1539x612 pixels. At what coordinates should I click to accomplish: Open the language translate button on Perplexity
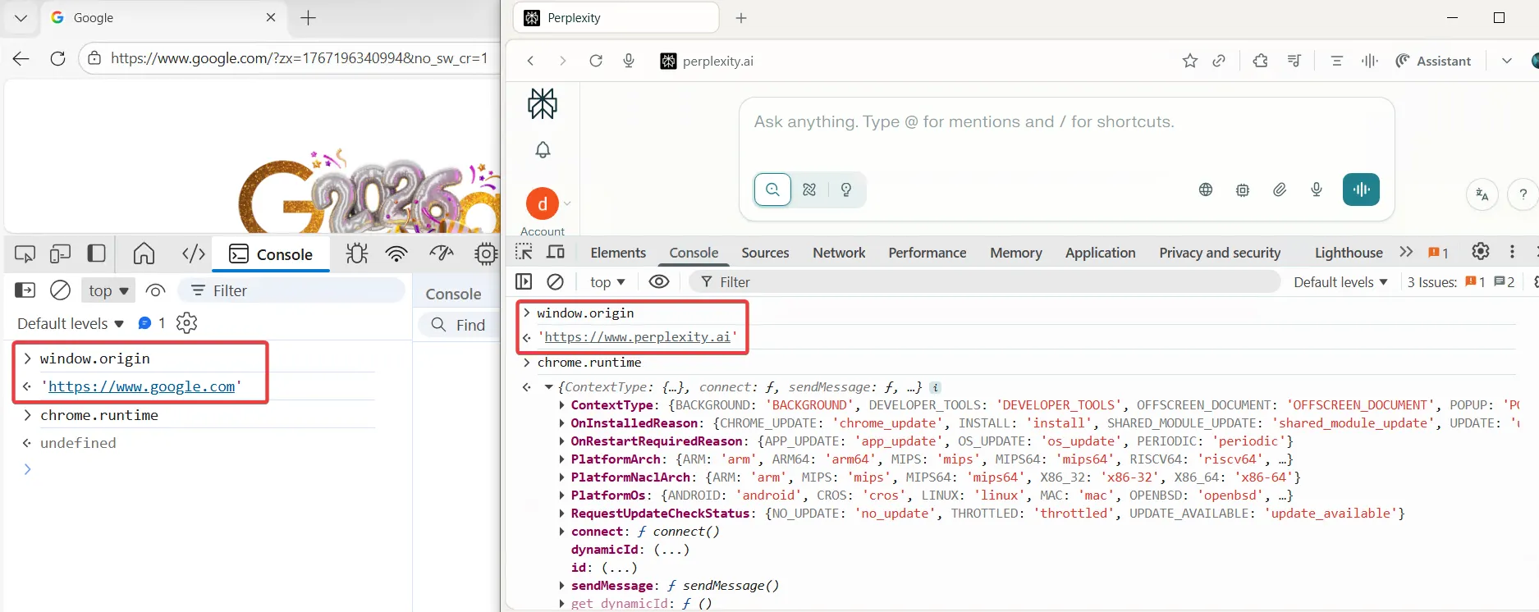1482,194
